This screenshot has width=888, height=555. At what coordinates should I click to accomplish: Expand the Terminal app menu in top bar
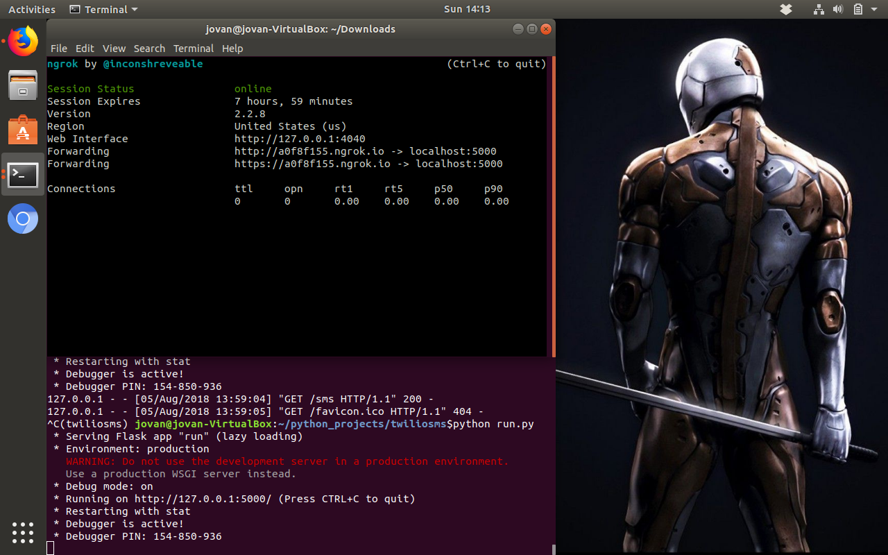[104, 10]
